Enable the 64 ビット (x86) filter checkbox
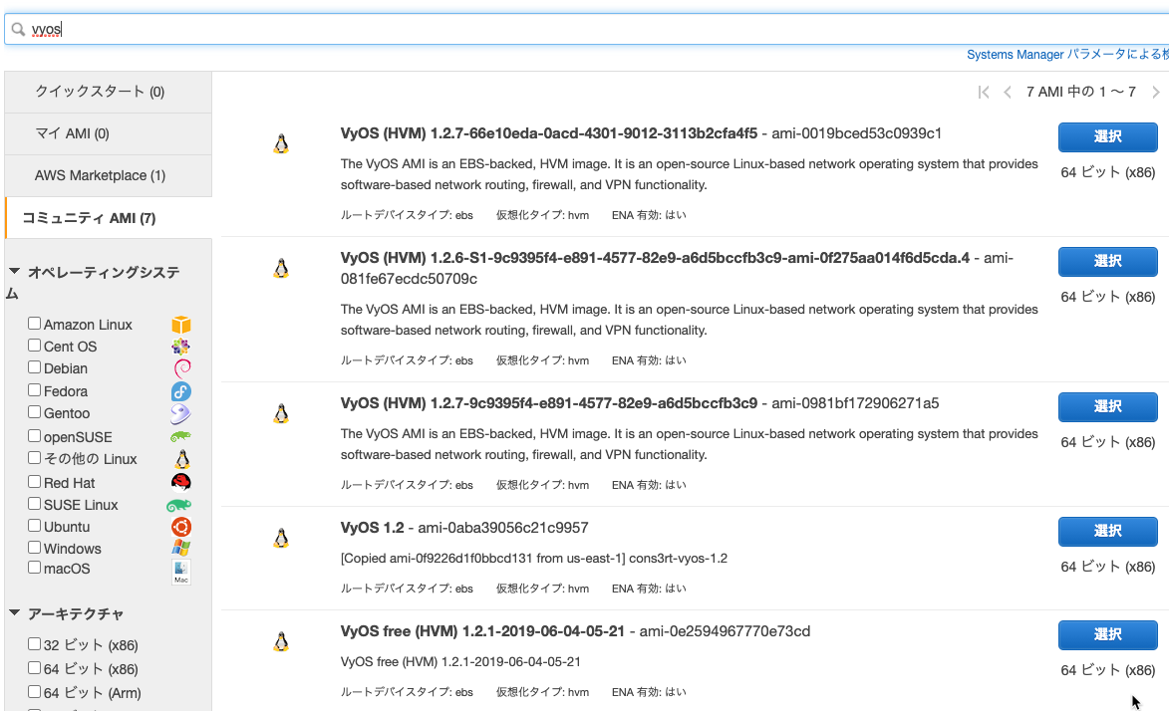Viewport: 1169px width, 711px height. coord(34,668)
